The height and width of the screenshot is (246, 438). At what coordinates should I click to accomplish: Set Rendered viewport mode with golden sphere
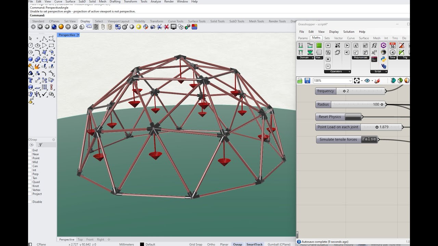tap(61, 27)
